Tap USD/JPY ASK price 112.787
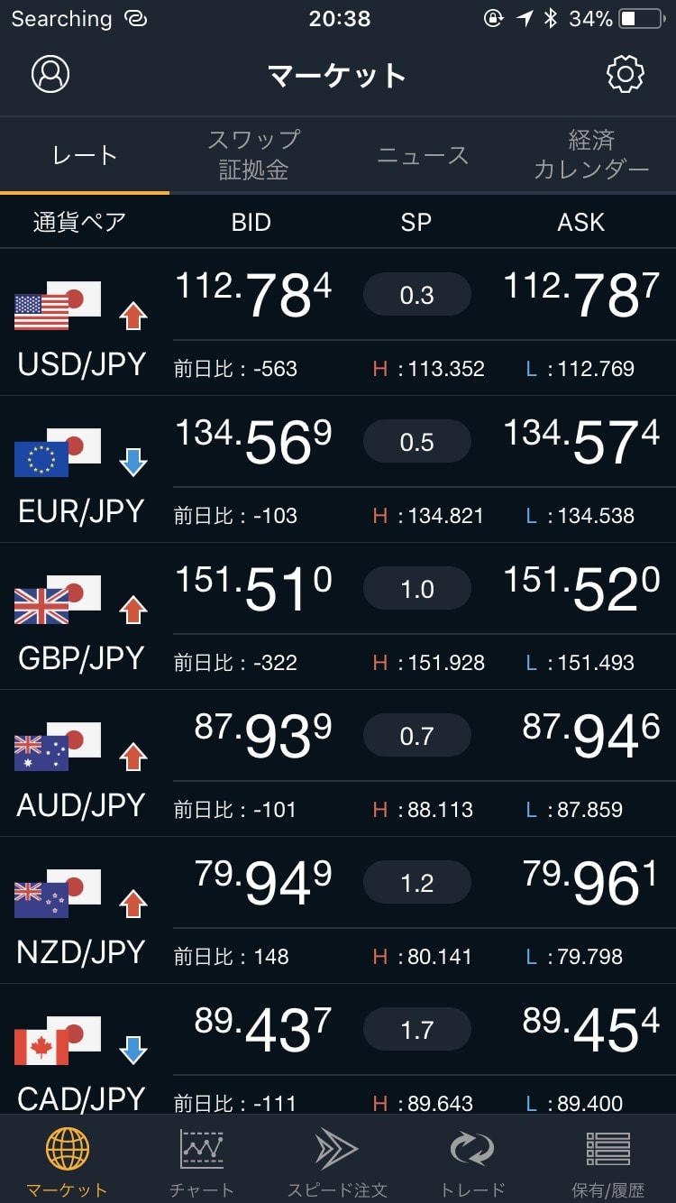 (x=581, y=296)
